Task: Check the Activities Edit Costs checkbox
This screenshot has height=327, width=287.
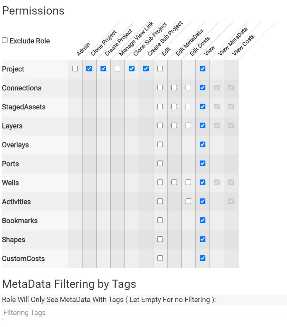Action: 188,202
